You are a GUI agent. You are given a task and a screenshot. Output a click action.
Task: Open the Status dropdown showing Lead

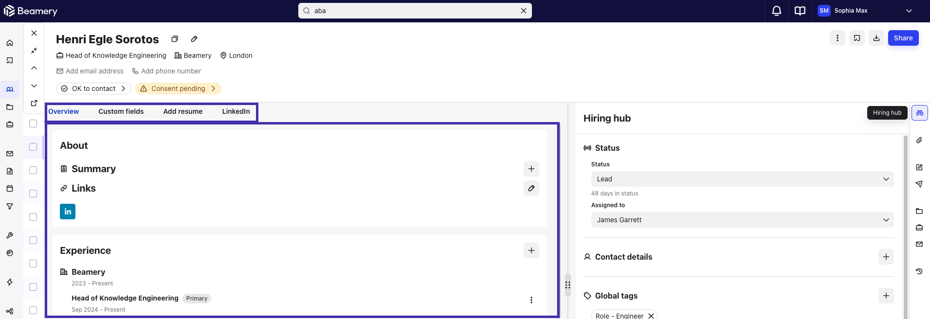(742, 179)
